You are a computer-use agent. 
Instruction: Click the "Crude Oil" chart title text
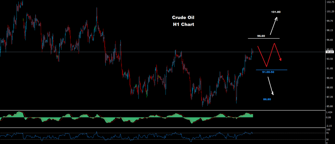183,18
